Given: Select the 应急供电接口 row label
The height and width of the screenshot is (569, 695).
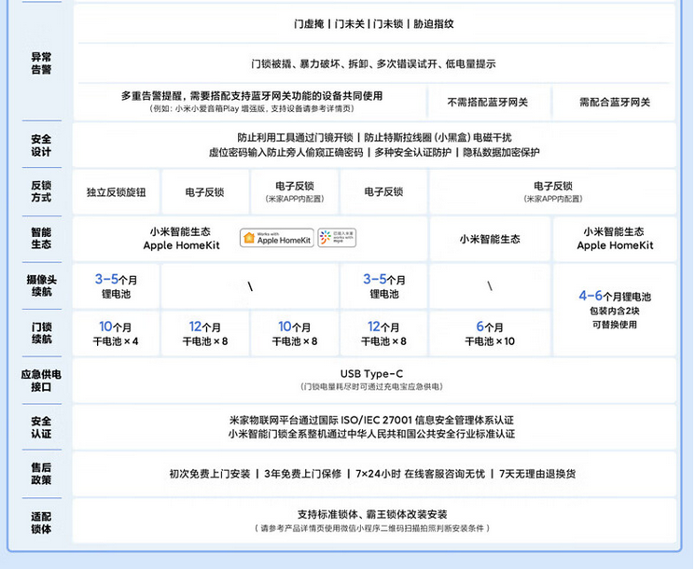Looking at the screenshot, I should coord(41,381).
